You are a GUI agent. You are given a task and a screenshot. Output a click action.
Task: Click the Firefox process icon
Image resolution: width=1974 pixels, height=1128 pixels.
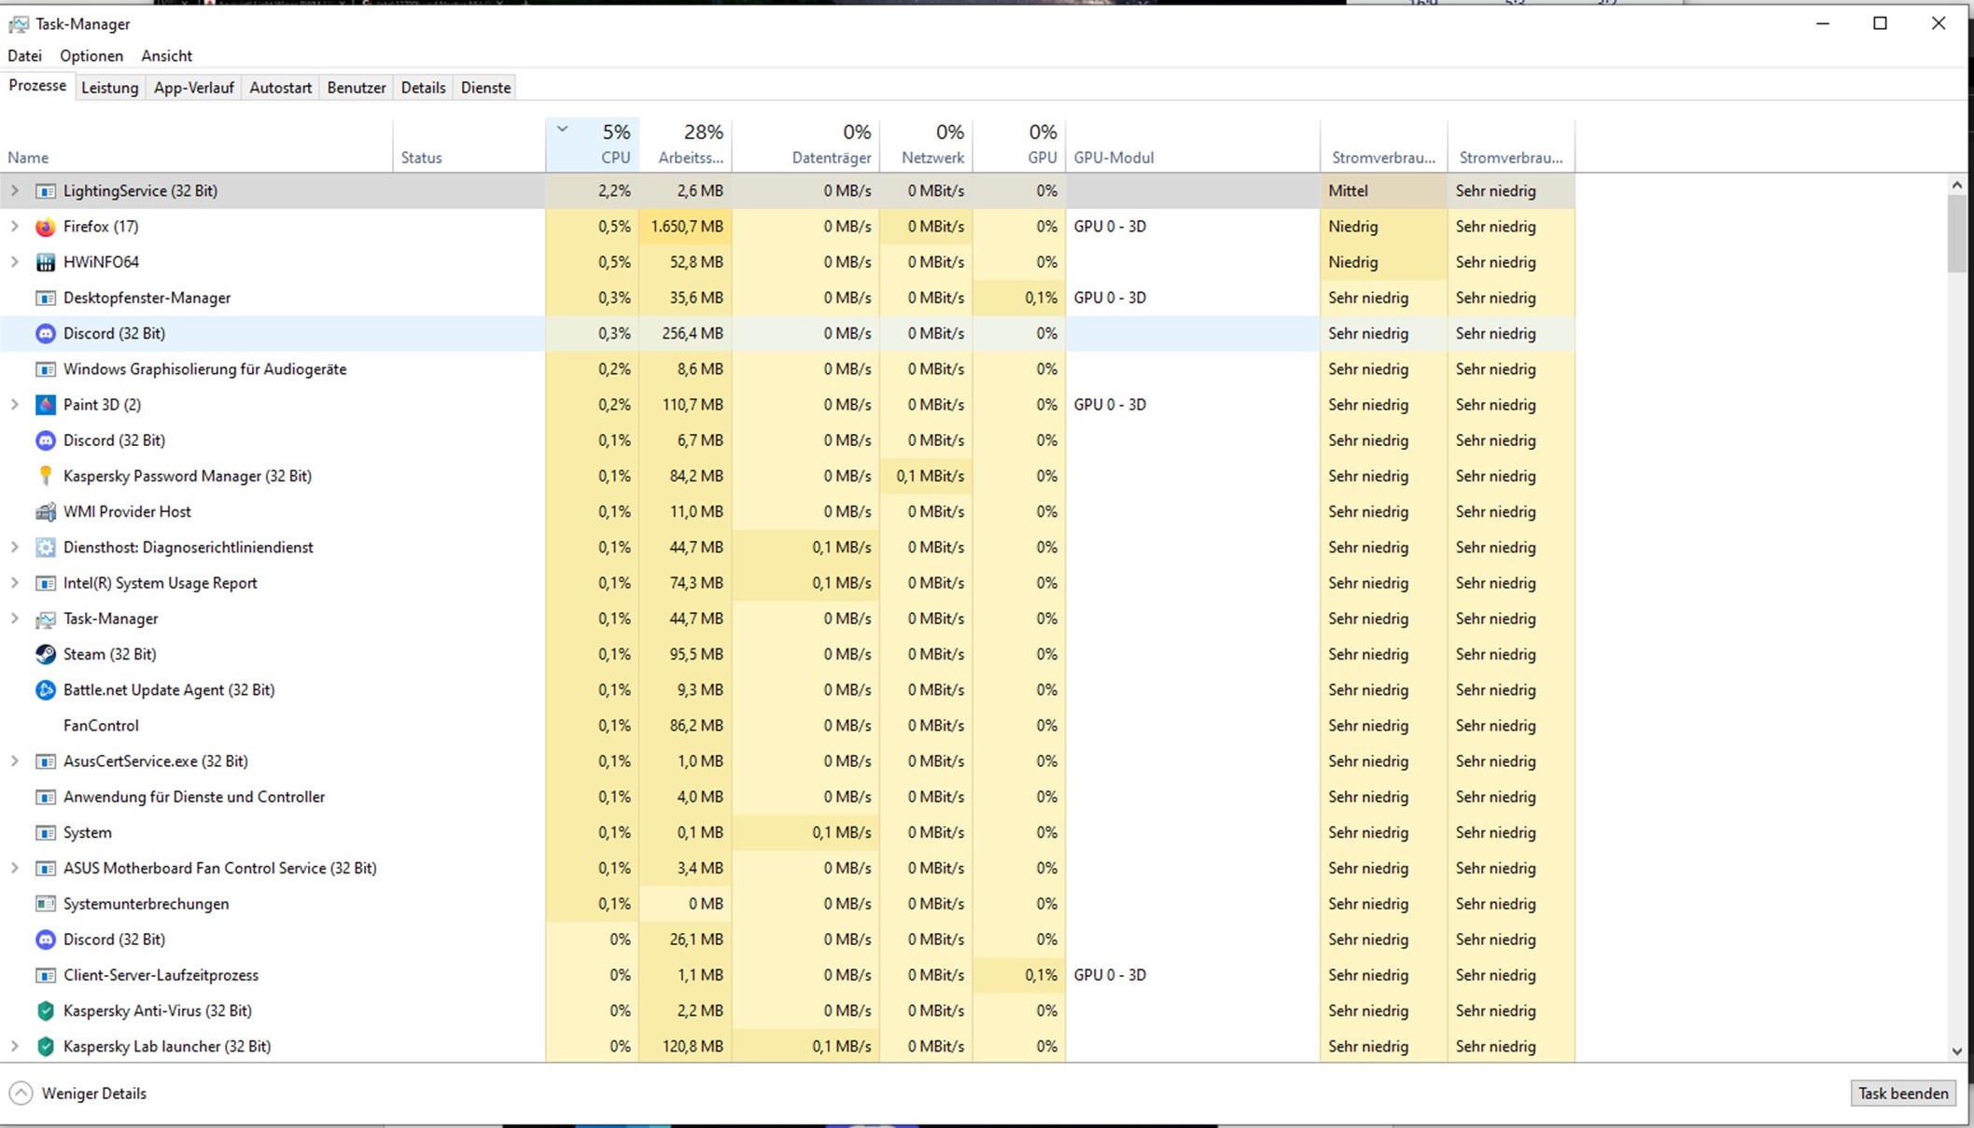pyautogui.click(x=45, y=227)
